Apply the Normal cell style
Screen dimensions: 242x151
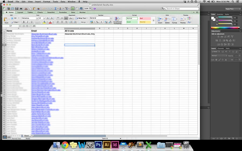pos(132,18)
